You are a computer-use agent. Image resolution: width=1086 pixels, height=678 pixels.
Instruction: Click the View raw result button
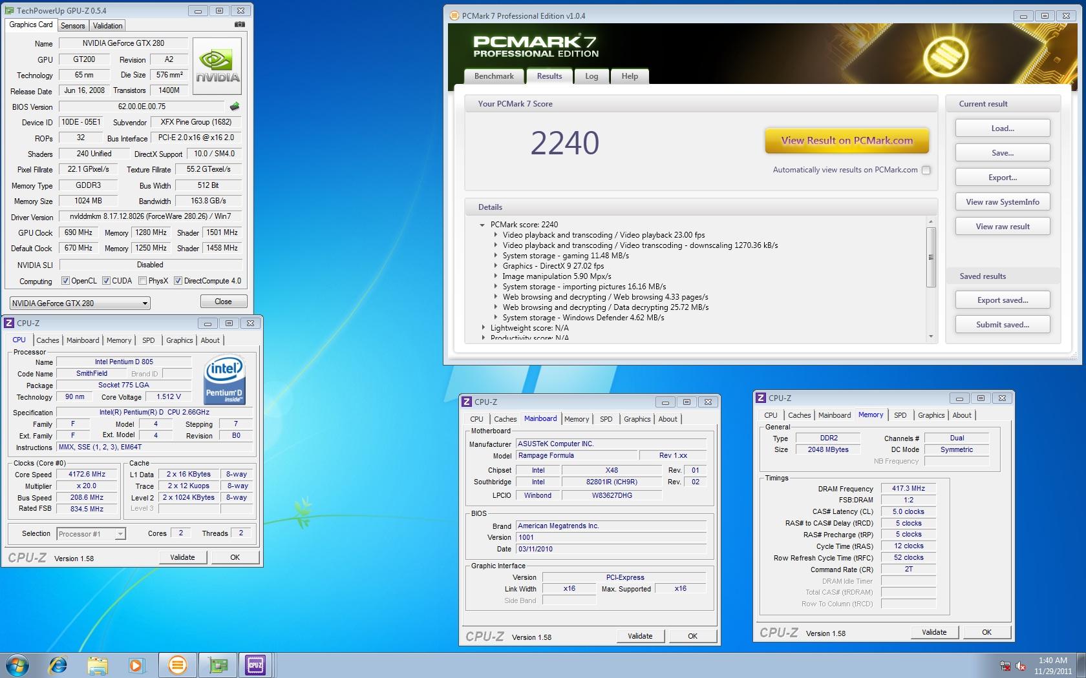pyautogui.click(x=1003, y=227)
